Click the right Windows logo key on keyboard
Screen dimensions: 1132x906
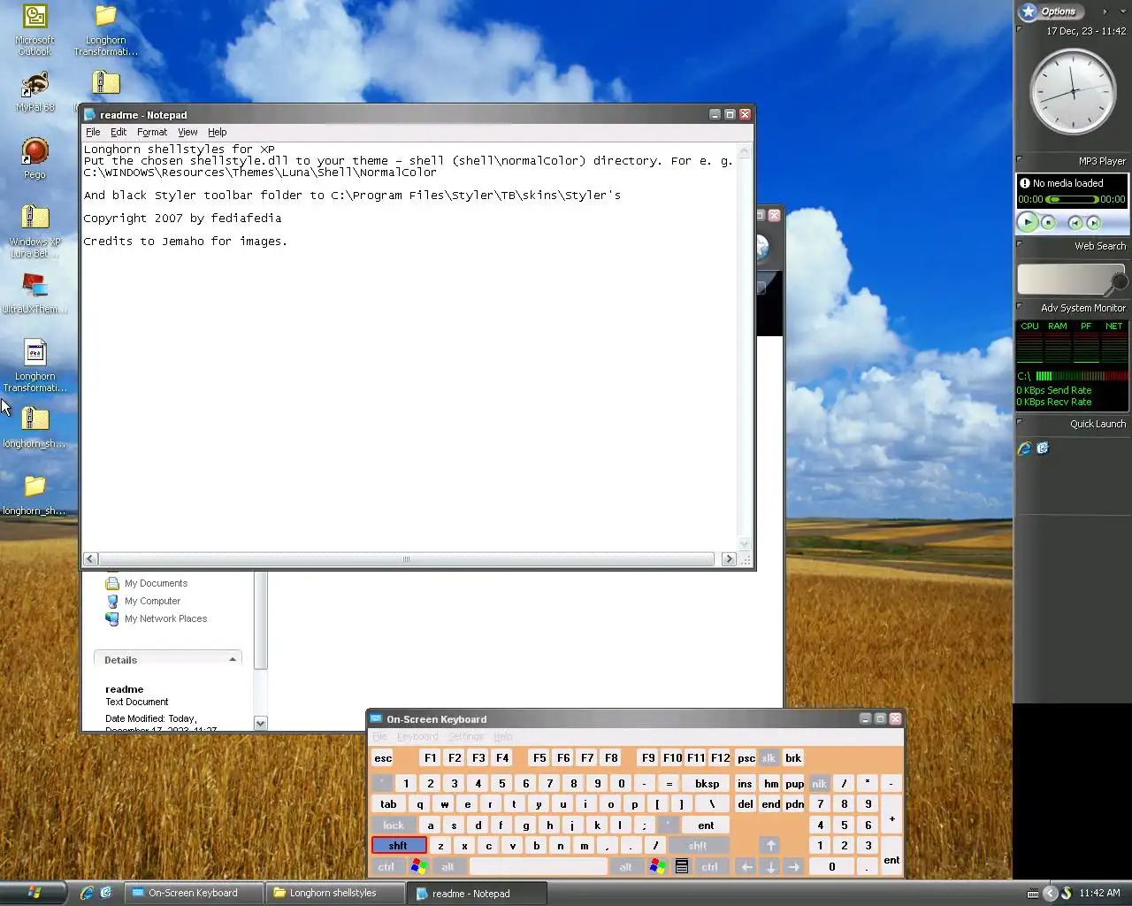(x=657, y=867)
